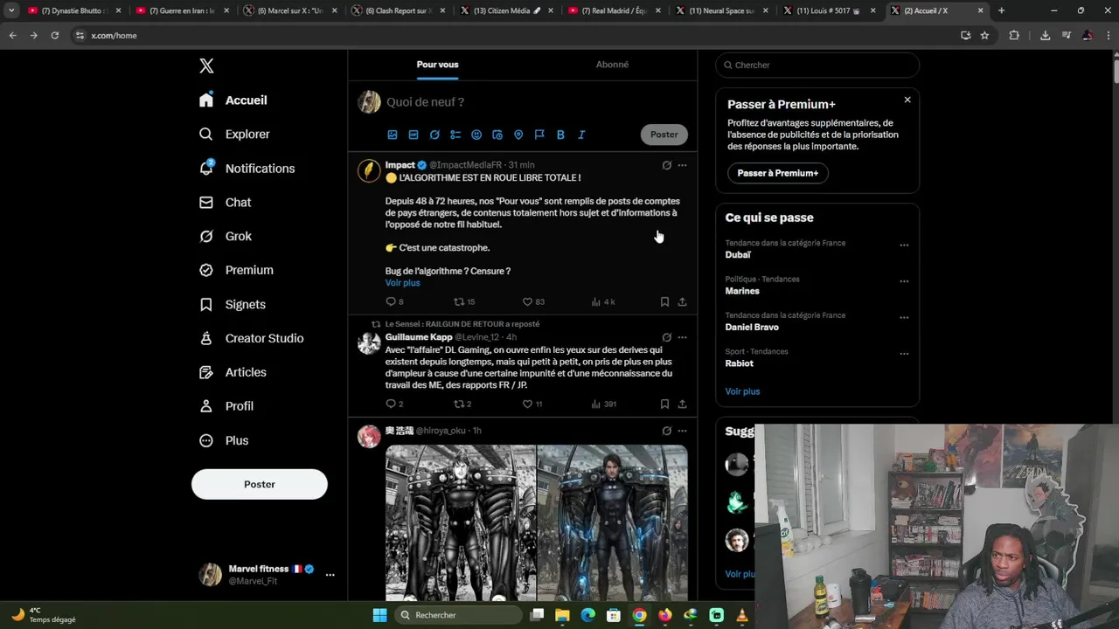The image size is (1119, 629).
Task: Open options for Rabiot trend
Action: pos(904,354)
